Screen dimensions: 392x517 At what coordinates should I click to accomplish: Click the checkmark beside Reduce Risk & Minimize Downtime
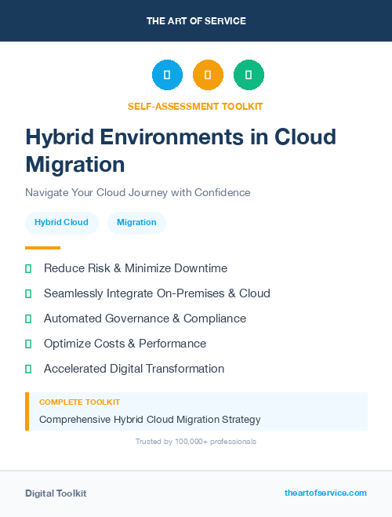[x=28, y=269]
